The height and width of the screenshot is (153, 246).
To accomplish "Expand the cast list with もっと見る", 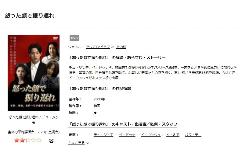I will click(76, 143).
